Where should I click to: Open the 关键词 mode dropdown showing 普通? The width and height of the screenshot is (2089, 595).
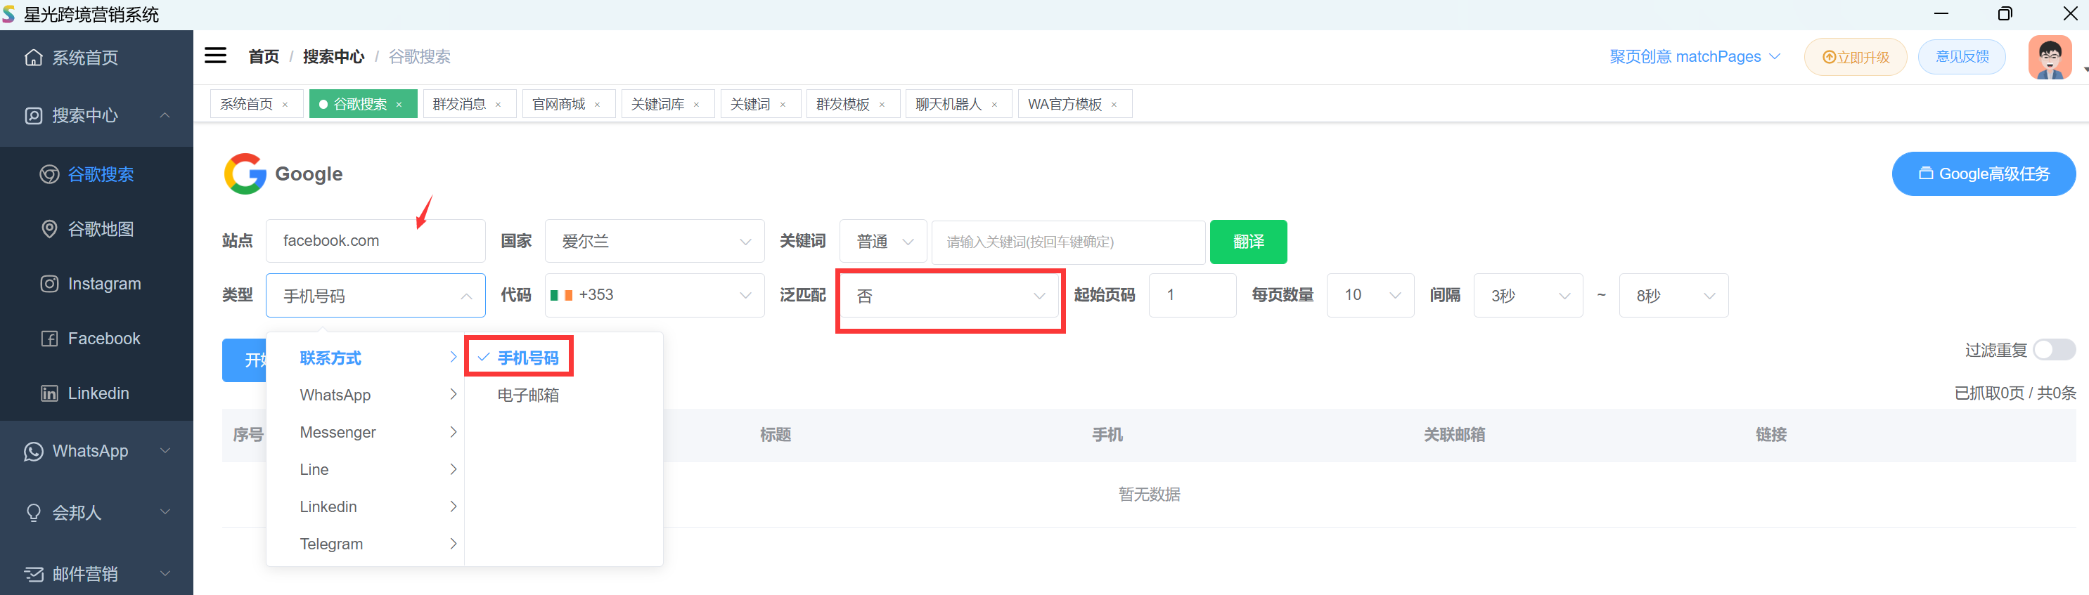(x=883, y=241)
